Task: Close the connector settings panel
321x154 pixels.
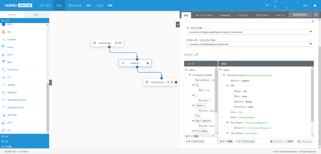Action: (177, 25)
